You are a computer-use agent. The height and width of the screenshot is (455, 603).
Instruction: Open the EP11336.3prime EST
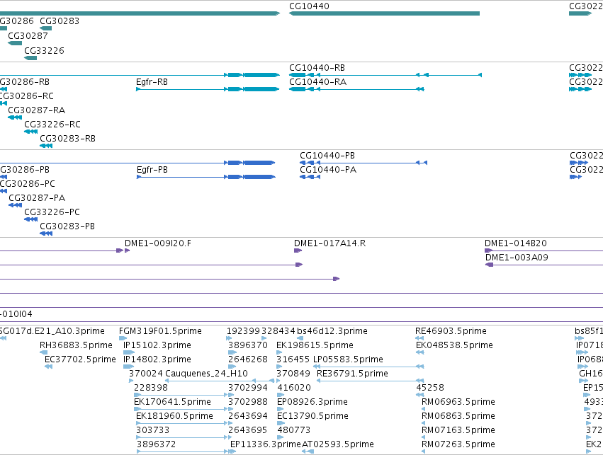pos(232,451)
